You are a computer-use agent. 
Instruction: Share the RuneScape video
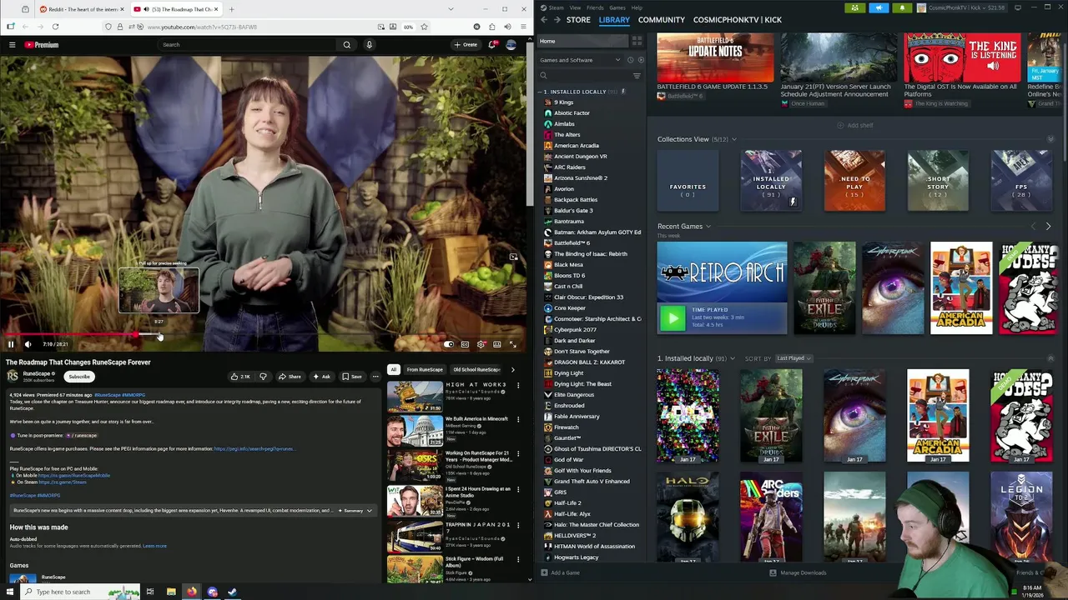coord(290,377)
